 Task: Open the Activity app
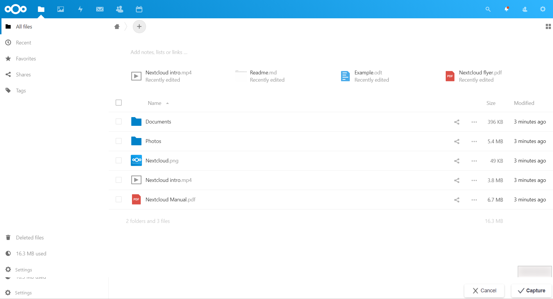[x=80, y=9]
